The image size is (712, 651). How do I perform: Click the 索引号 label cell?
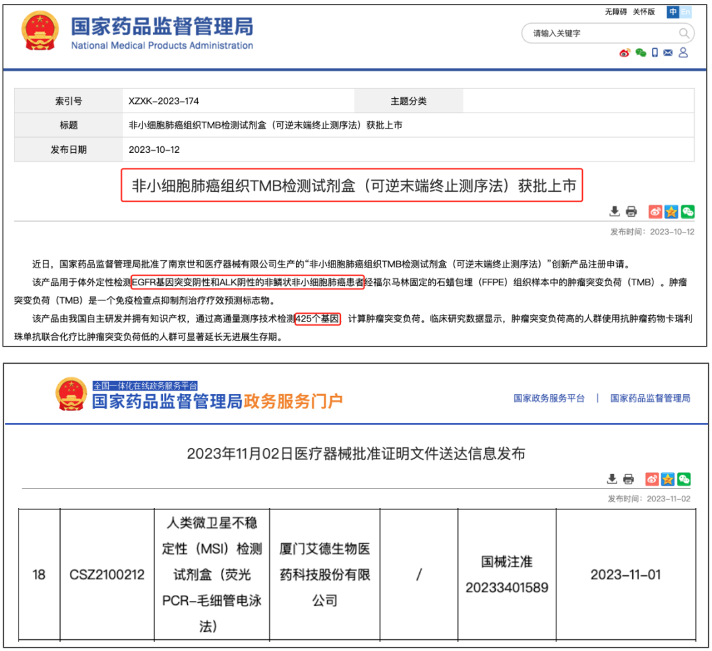(69, 101)
